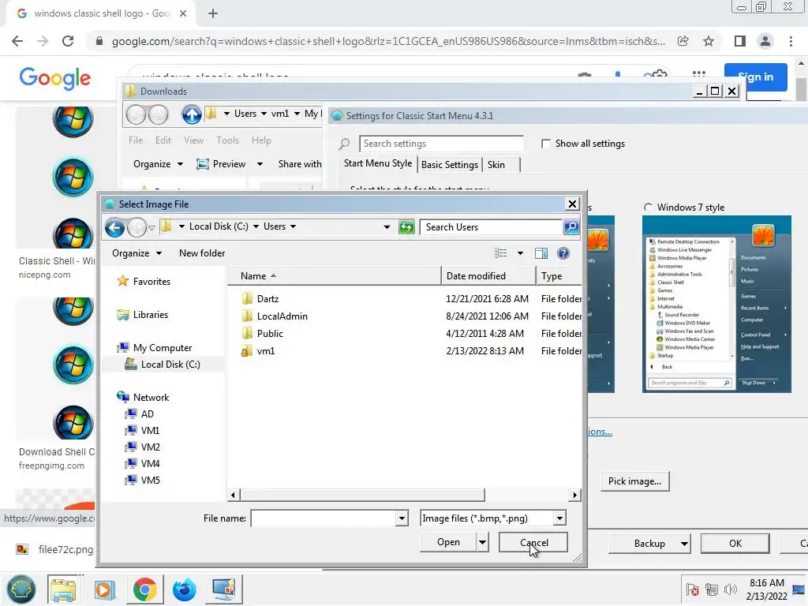Select vm1 folder in file list
The image size is (808, 606).
[265, 351]
